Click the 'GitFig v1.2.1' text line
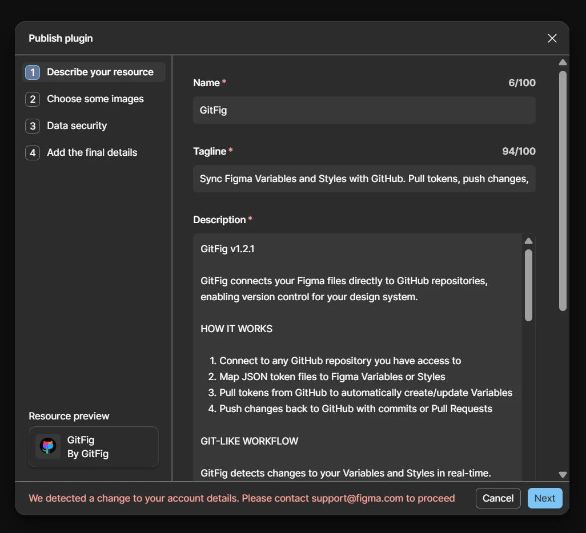The image size is (586, 533). 227,249
